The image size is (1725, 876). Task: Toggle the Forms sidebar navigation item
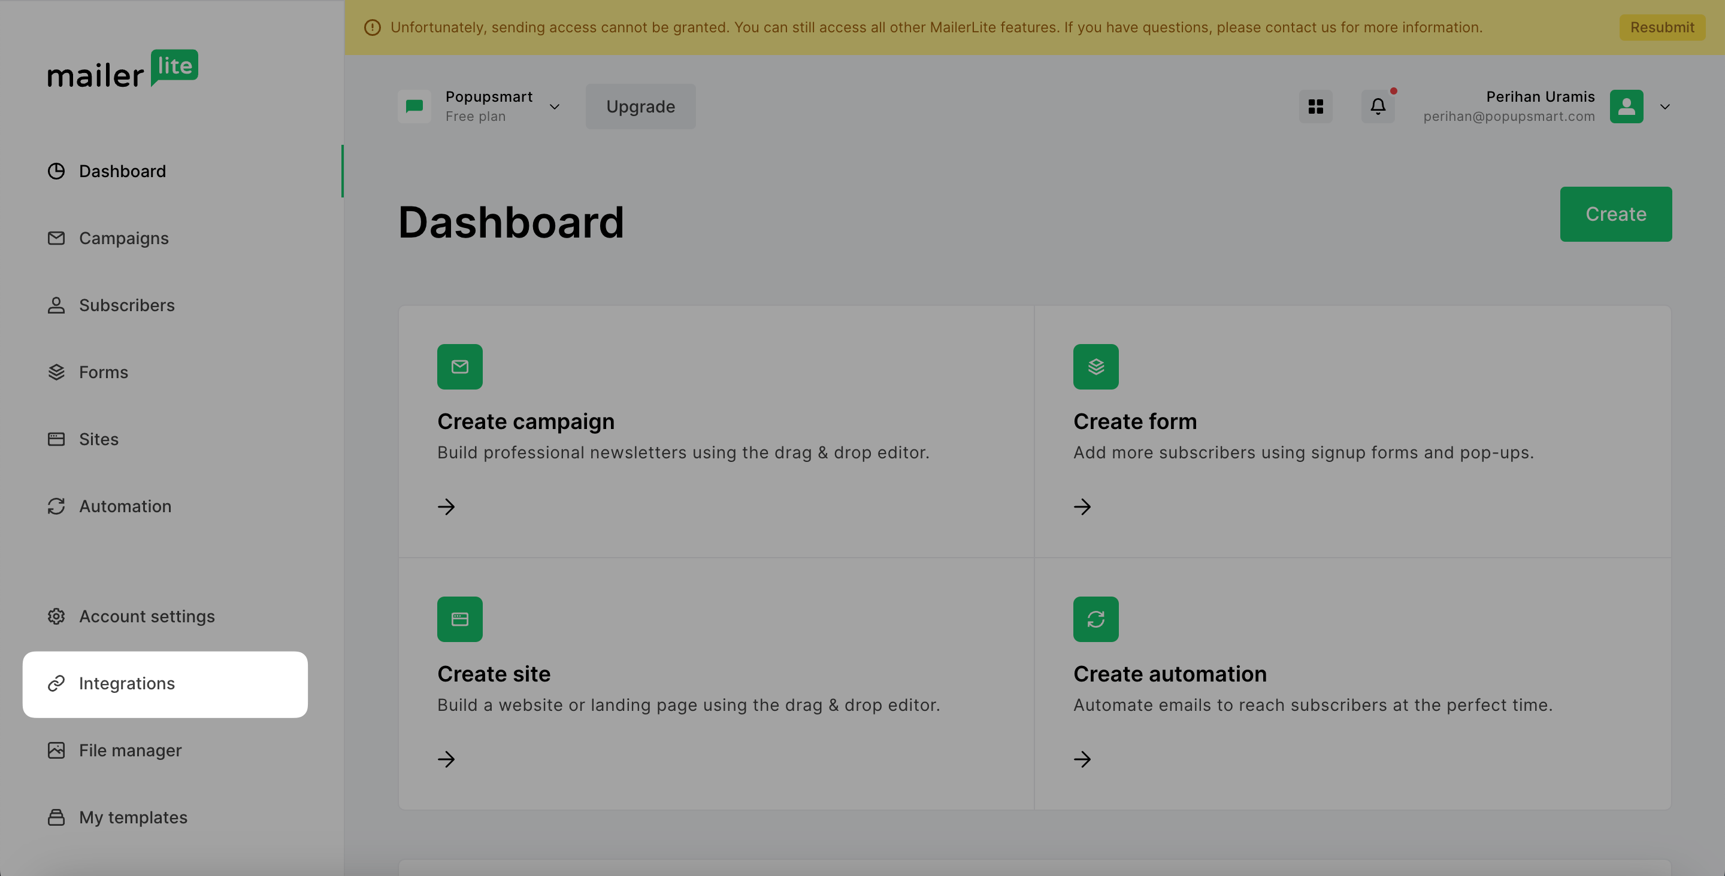103,372
